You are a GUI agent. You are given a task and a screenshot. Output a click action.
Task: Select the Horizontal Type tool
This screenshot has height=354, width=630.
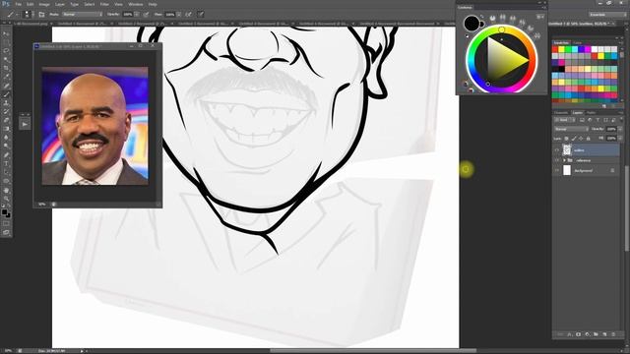[x=6, y=164]
